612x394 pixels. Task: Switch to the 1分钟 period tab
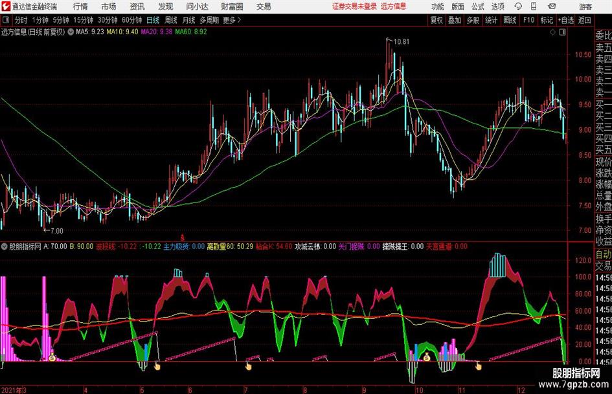[40, 20]
